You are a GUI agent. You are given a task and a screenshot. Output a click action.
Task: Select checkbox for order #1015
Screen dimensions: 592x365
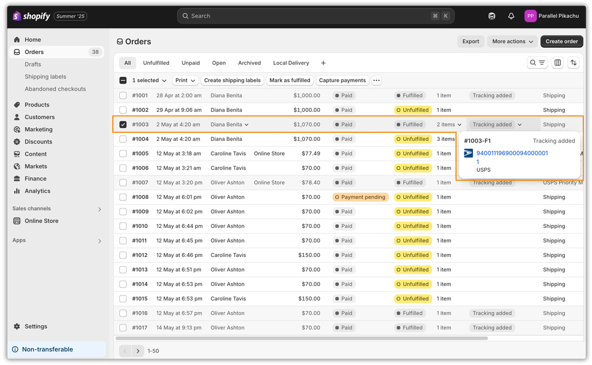123,299
